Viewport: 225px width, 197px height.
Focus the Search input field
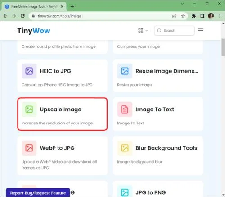click(175, 31)
